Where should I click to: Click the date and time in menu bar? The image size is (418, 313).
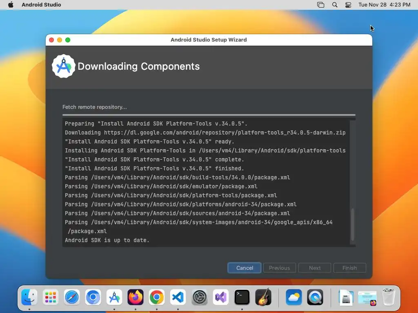coord(384,5)
